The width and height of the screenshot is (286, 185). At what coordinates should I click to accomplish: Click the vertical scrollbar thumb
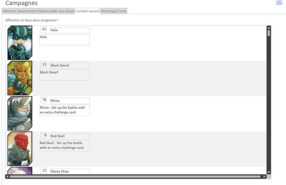click(269, 33)
